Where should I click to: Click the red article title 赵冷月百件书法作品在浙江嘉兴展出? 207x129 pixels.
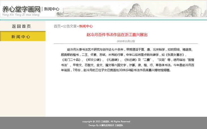coord(117,35)
